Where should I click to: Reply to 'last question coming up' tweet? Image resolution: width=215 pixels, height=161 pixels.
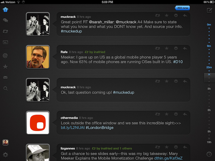pos(185,81)
